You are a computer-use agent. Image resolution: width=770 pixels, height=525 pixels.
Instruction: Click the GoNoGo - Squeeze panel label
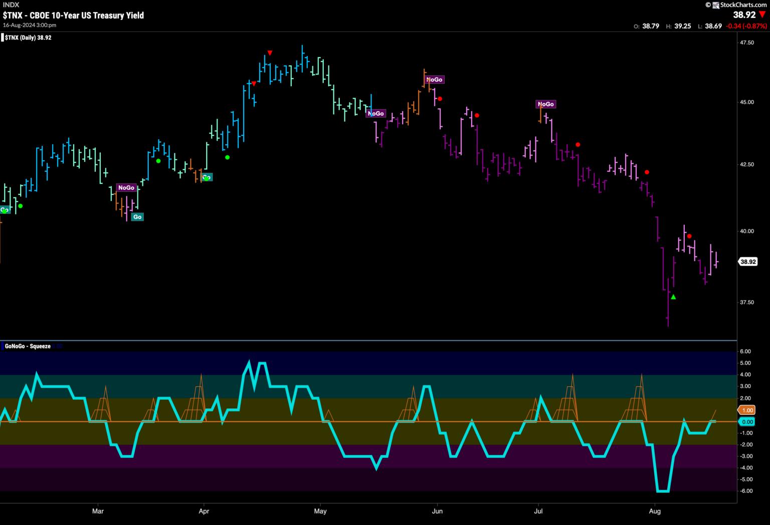pyautogui.click(x=28, y=346)
